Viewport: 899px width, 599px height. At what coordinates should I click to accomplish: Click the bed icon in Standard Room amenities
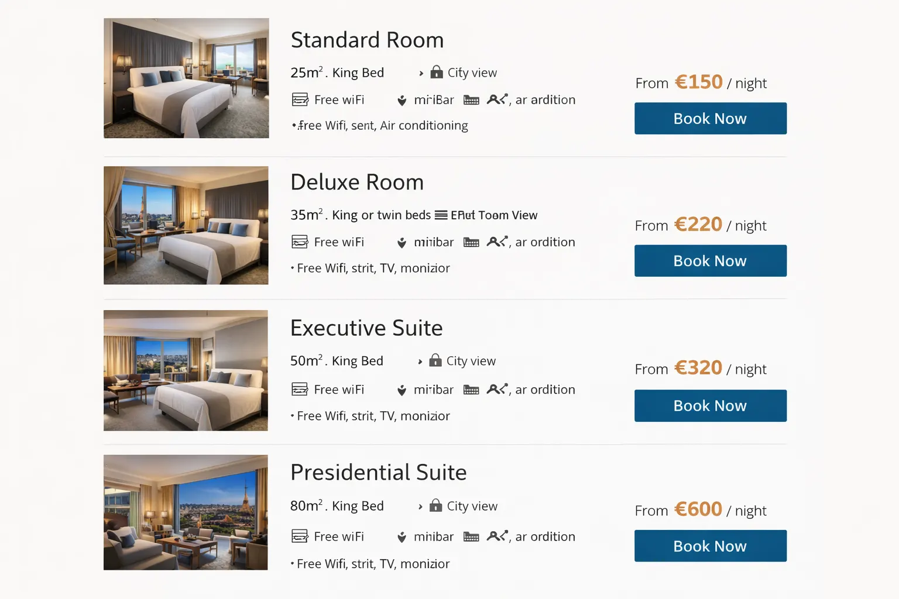(x=471, y=100)
